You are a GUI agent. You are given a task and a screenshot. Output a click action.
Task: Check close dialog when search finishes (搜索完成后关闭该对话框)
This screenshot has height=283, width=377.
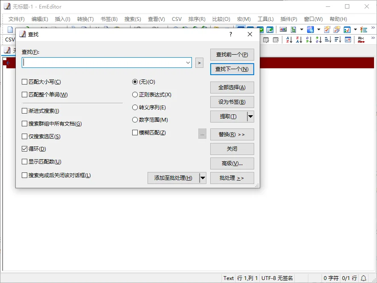(24, 175)
